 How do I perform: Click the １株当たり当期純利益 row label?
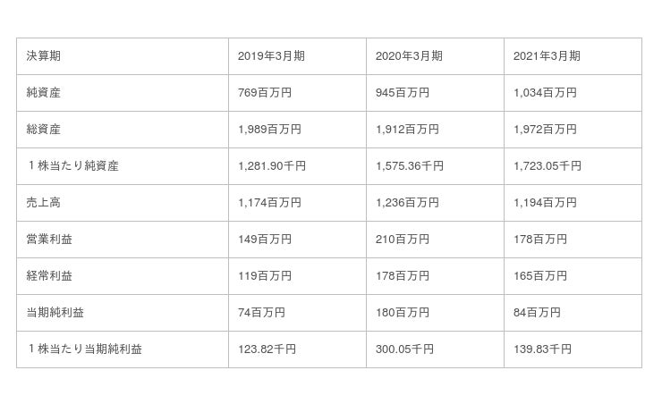point(85,349)
